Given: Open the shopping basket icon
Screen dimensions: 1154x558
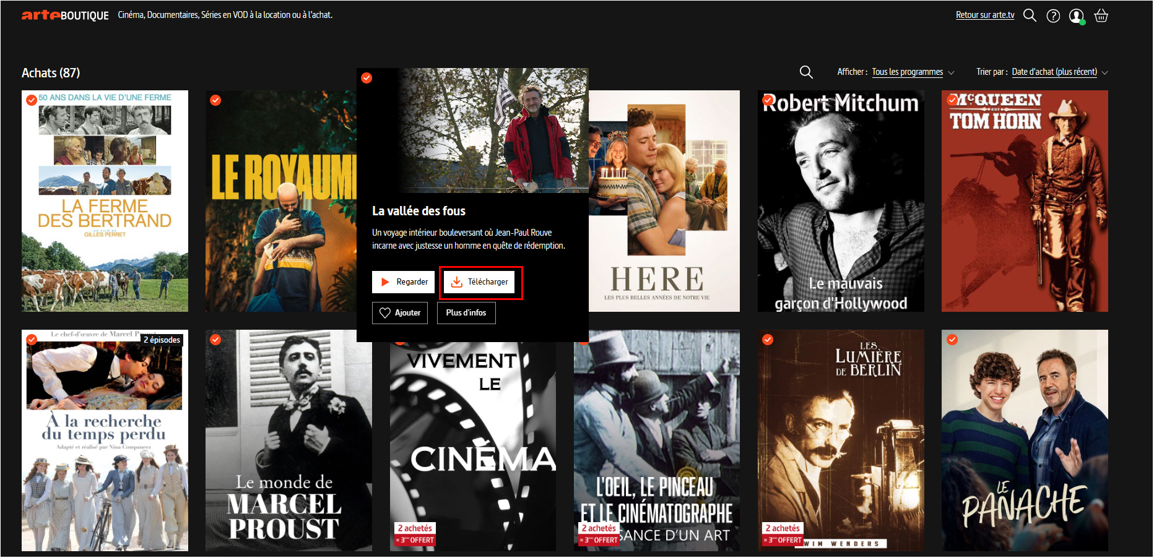Looking at the screenshot, I should tap(1101, 15).
